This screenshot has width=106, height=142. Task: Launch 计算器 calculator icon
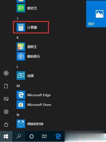click(21, 27)
